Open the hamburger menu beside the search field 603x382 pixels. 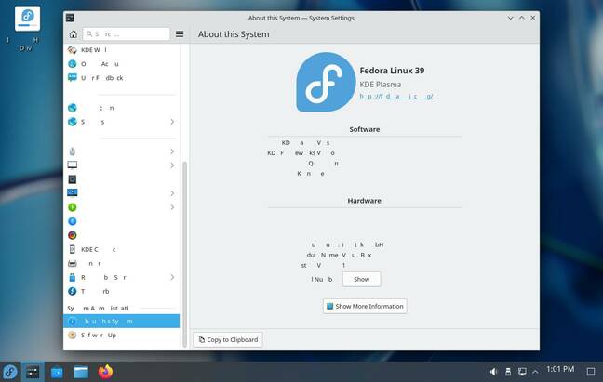(x=180, y=34)
